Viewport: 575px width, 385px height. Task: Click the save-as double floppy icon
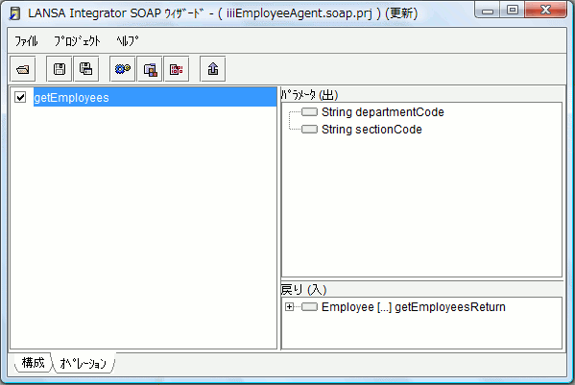[85, 69]
